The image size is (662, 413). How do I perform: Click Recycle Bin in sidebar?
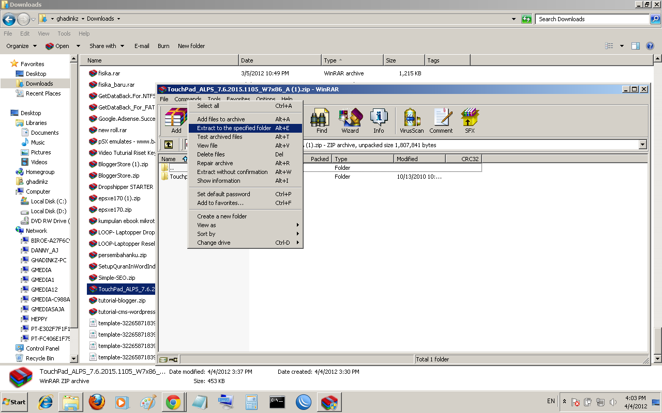click(x=35, y=358)
